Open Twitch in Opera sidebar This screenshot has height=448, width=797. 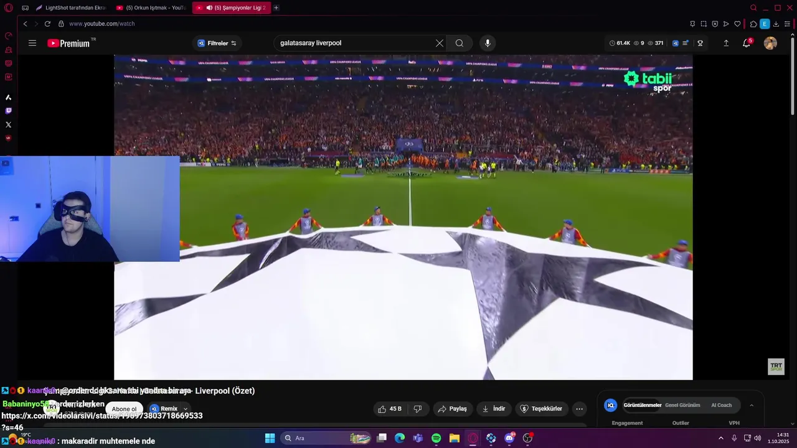pos(8,111)
